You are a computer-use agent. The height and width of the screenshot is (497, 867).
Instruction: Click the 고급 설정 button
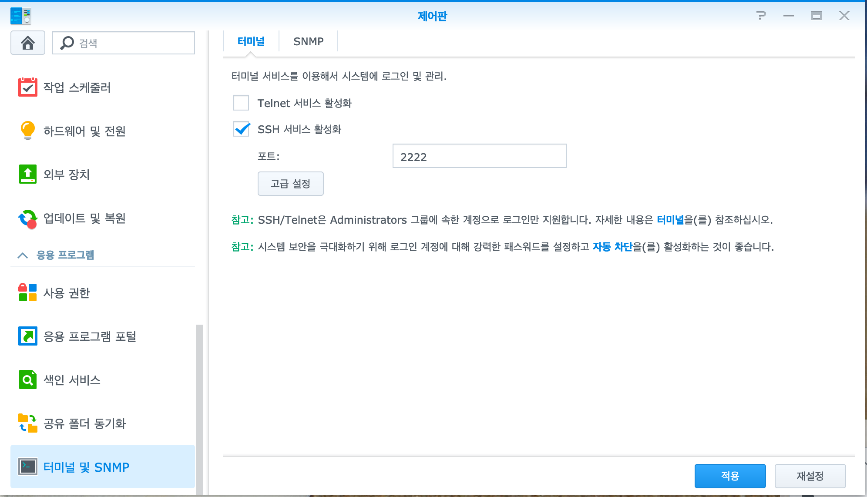pyautogui.click(x=290, y=184)
